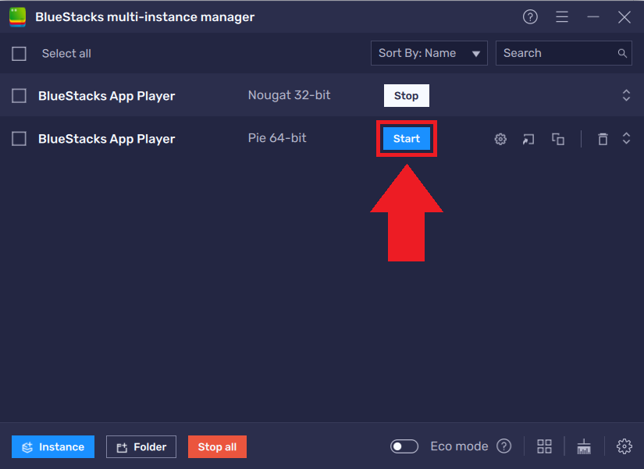Expand details for the Nougat 32-bit instance
Viewport: 644px width, 469px height.
coord(626,95)
